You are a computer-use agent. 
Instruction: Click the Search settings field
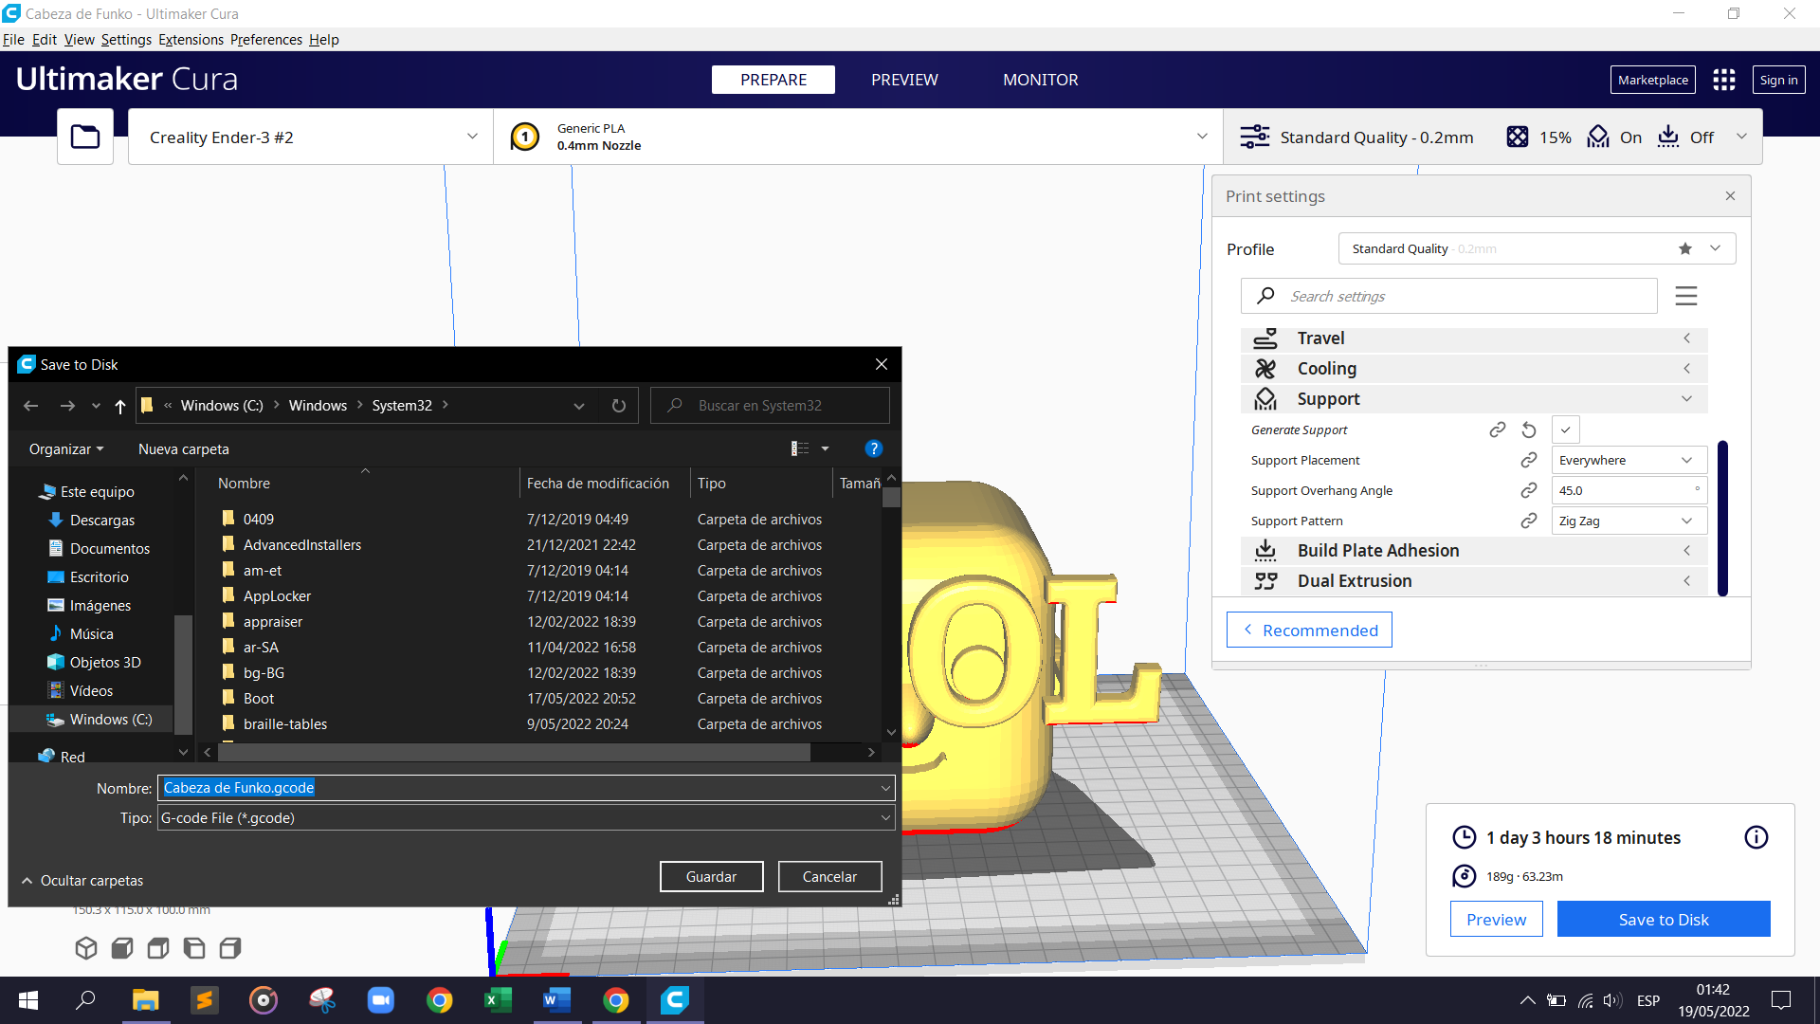pyautogui.click(x=1448, y=296)
